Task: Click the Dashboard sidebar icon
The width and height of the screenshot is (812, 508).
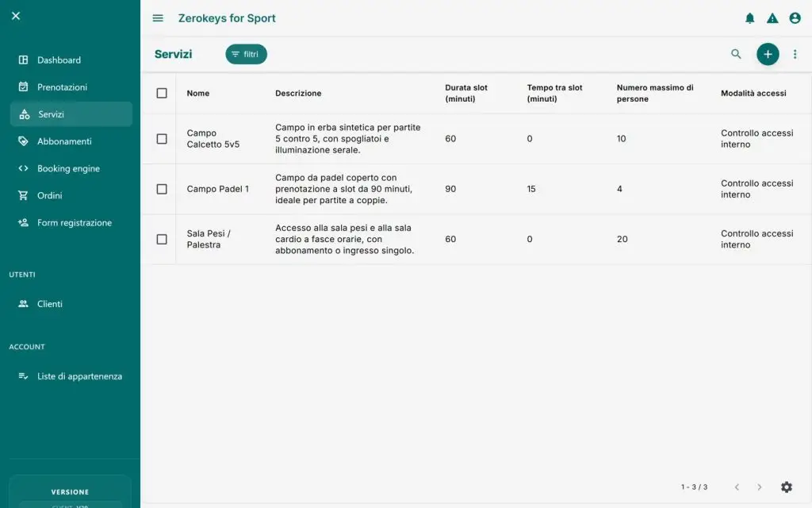Action: (23, 60)
